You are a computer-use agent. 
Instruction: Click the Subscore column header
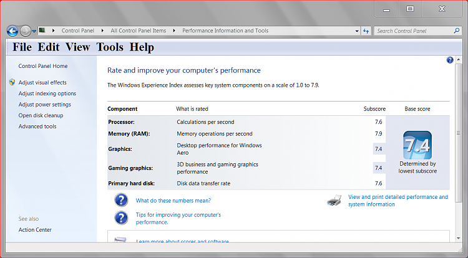pos(374,109)
